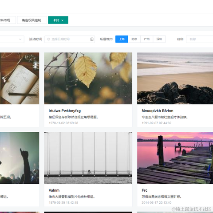Click the description under Mmoqdvkh Bfvhm
This screenshot has width=213, height=213.
pyautogui.click(x=165, y=117)
